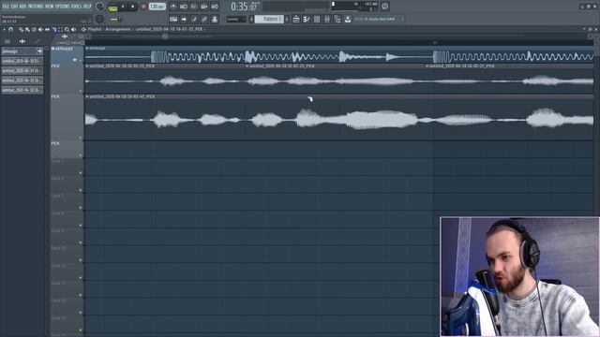Toggle the recording countdown icon
Image resolution: width=600 pixels, height=337 pixels.
194,7
